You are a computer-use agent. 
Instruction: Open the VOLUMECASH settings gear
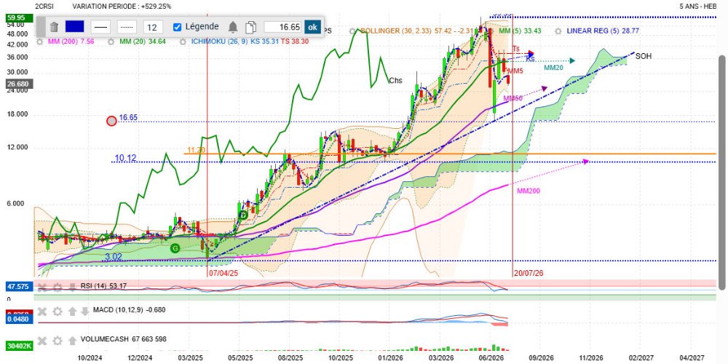pyautogui.click(x=57, y=341)
